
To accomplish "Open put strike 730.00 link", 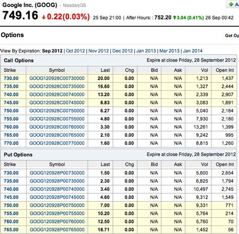I will click(11, 173).
